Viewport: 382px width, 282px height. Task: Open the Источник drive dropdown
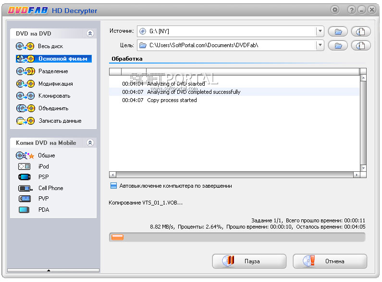320,31
